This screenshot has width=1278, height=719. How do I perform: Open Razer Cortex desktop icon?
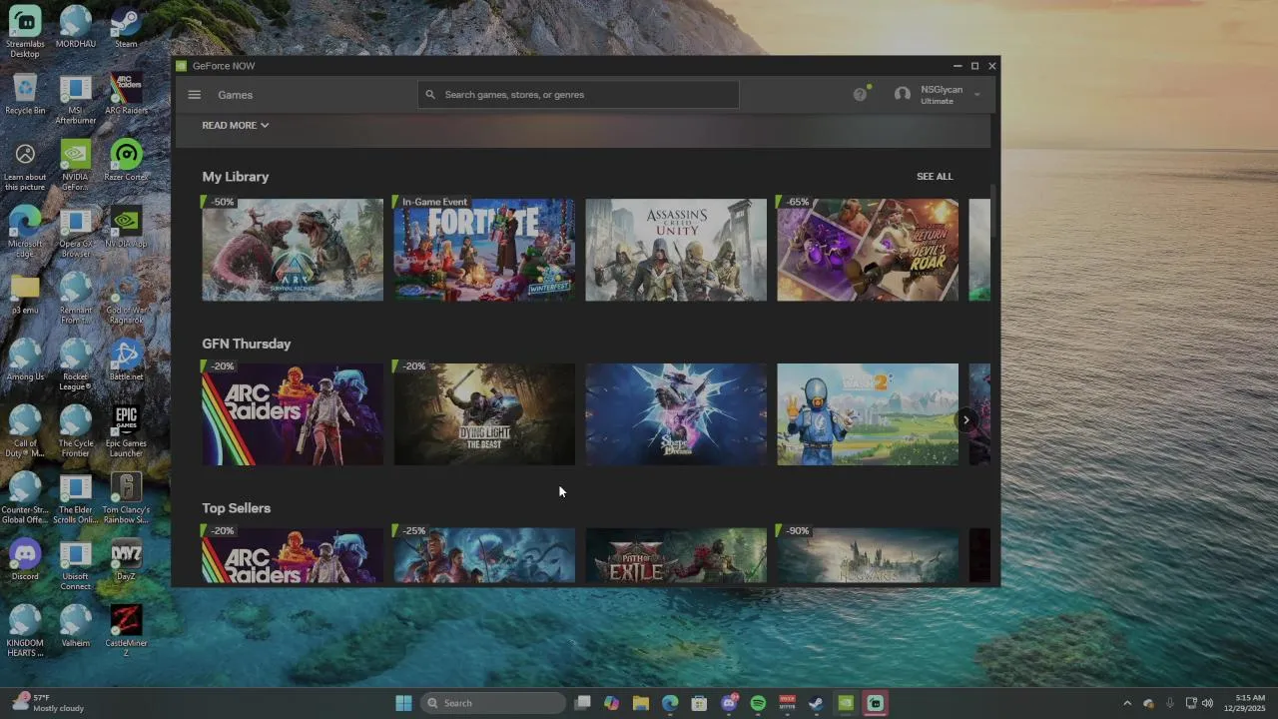click(x=126, y=162)
